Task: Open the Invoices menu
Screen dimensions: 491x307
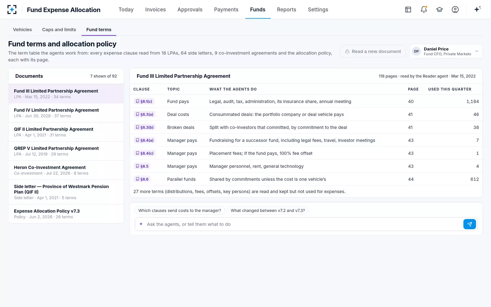Action: coord(155,10)
